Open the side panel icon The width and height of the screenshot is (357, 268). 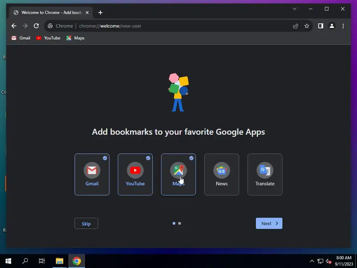(321, 26)
